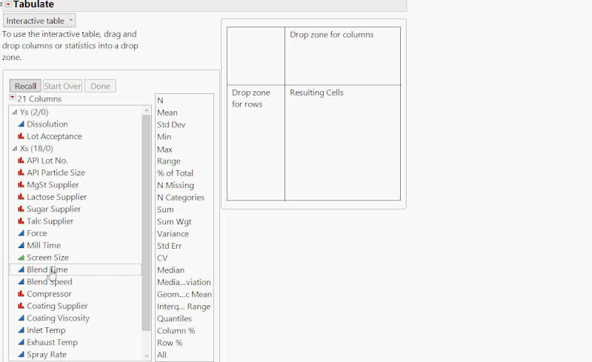Select the Talc Supplier nominal icon
The height and width of the screenshot is (362, 592).
pyautogui.click(x=21, y=221)
